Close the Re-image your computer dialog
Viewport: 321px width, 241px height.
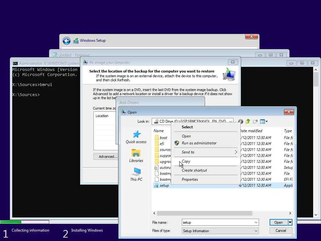[x=233, y=62]
